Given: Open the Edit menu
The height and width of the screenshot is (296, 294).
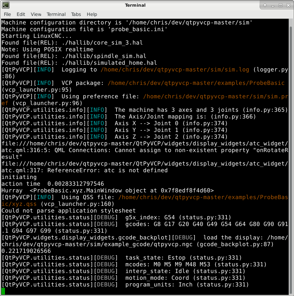Looking at the screenshot, I should pos(21,14).
